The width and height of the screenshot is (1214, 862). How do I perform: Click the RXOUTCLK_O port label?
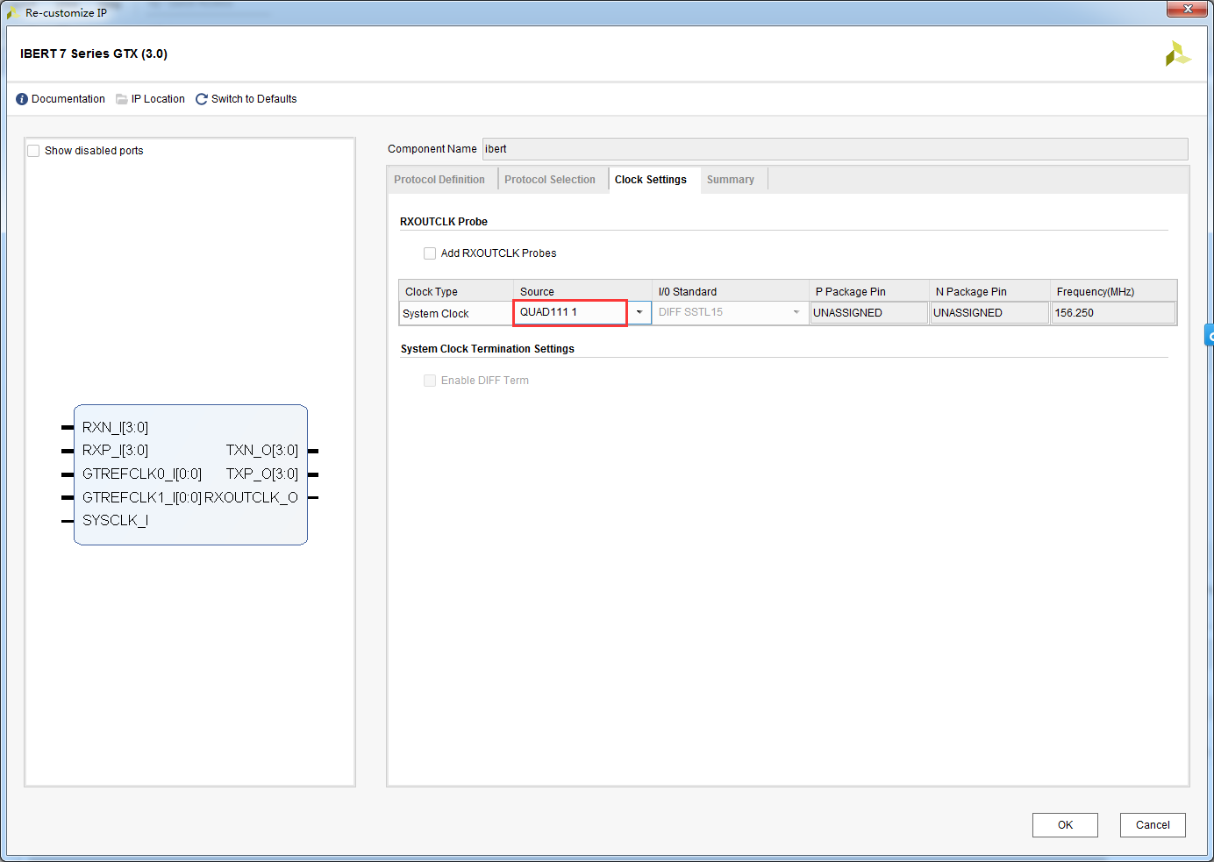click(x=252, y=497)
